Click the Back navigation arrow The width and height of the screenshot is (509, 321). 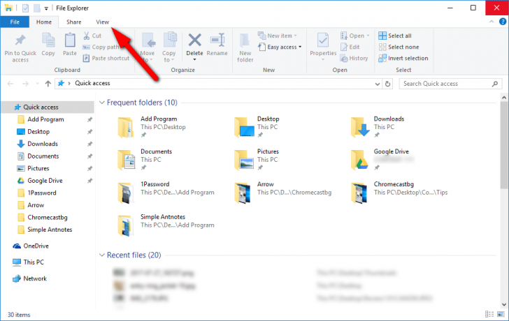(x=10, y=84)
